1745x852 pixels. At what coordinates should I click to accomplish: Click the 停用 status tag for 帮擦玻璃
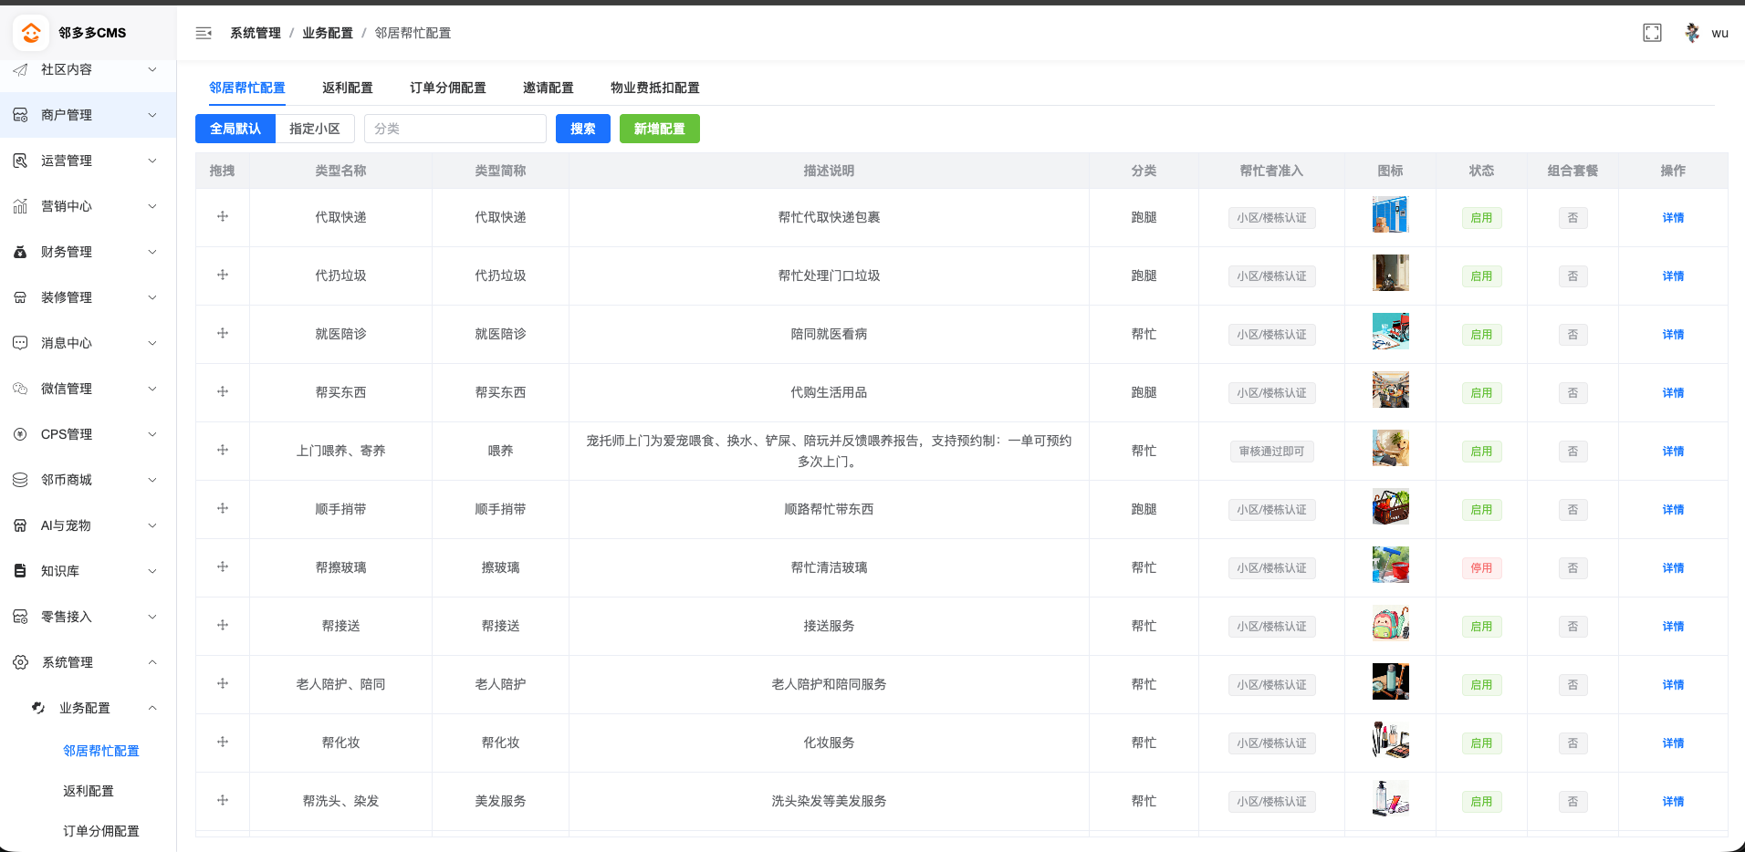coord(1481,568)
